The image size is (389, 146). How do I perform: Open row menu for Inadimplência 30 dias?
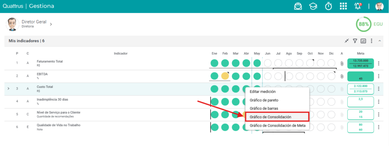(x=379, y=102)
